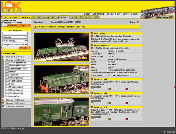
Task: Click the small icon on the Login button
Action: coord(29,26)
